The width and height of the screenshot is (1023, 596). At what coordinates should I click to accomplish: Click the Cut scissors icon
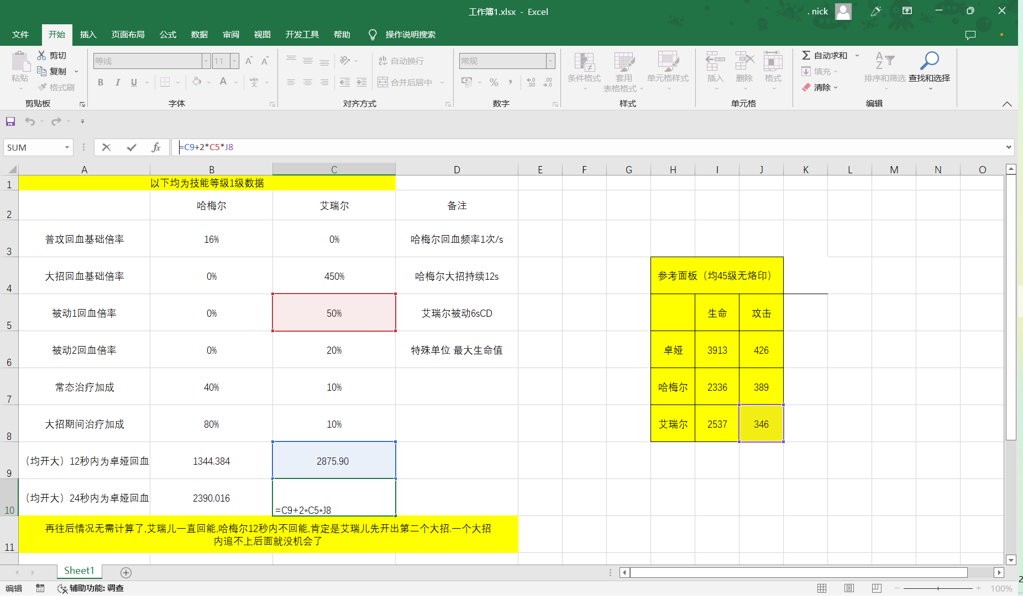[x=42, y=56]
